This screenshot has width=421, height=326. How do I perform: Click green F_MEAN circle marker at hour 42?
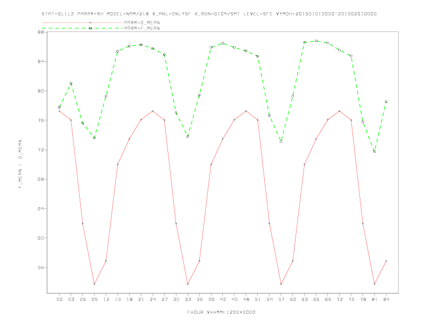tap(223, 43)
